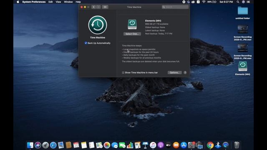The width and height of the screenshot is (267, 150).
Task: Open Trash in the dock
Action: [237, 145]
